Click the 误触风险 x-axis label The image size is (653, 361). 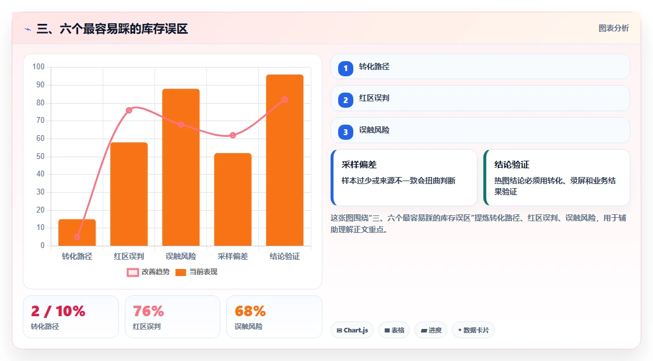coord(181,257)
